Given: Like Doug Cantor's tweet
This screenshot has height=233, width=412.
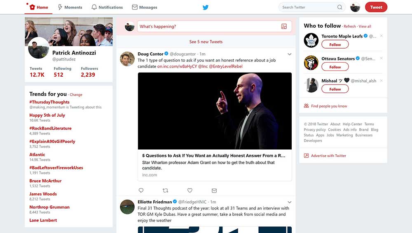Looking at the screenshot, I should [190, 191].
